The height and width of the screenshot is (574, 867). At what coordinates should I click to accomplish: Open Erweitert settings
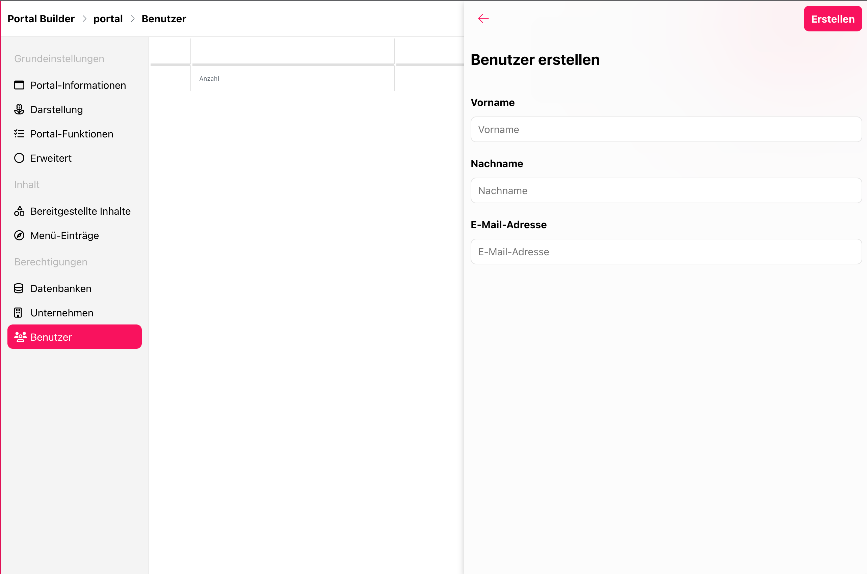point(74,158)
